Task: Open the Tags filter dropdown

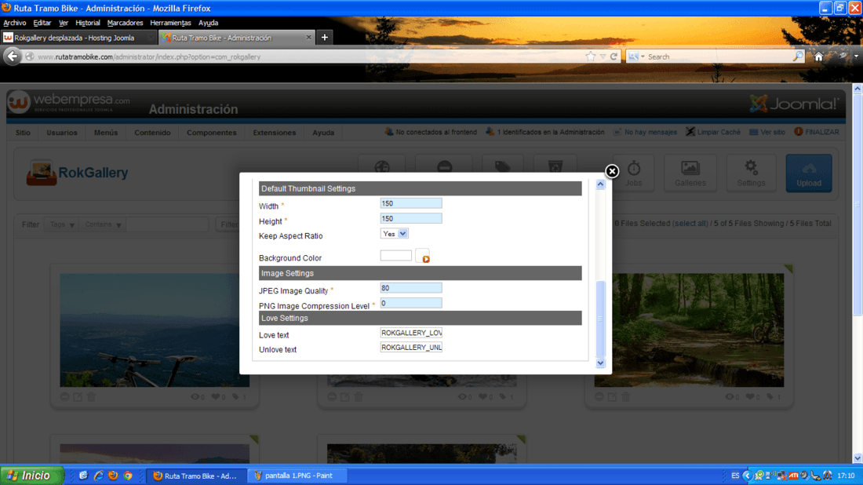Action: 62,224
